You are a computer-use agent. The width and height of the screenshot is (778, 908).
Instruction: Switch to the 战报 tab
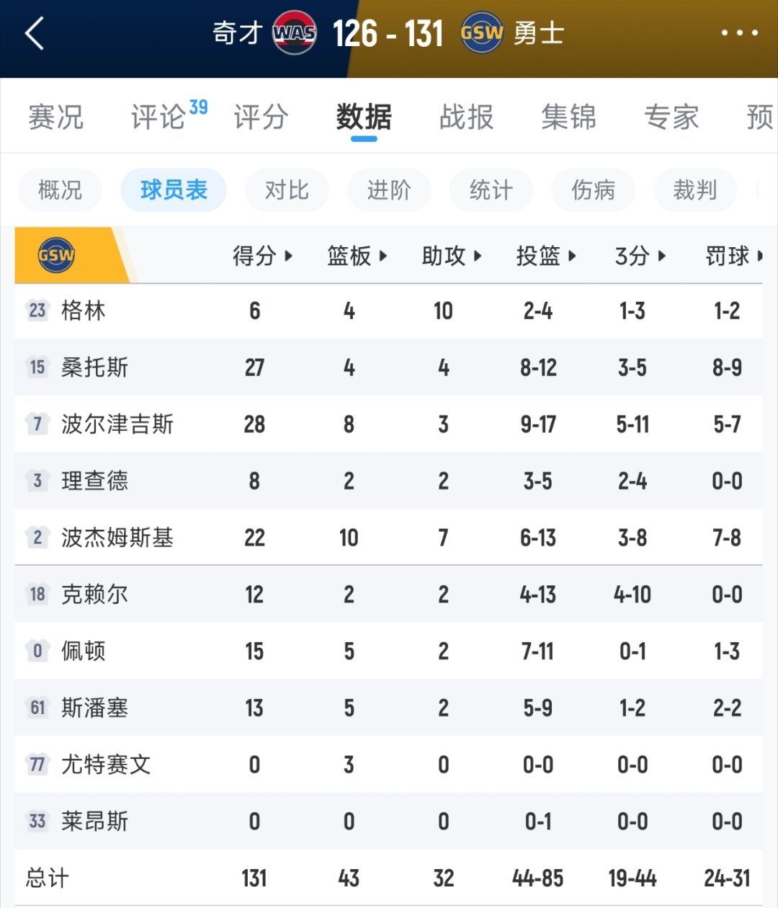click(x=467, y=117)
